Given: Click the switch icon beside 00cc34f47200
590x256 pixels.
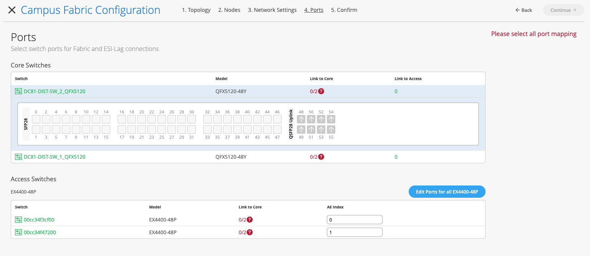Looking at the screenshot, I should (18, 232).
